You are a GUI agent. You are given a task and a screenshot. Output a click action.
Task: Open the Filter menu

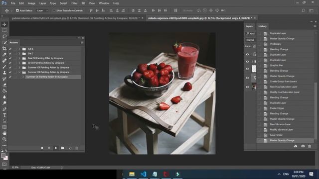(x=74, y=3)
